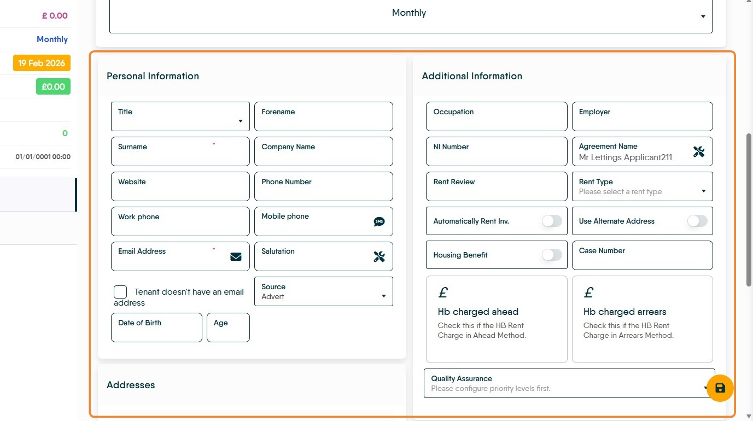Click the 19 Feb 2026 date badge
The width and height of the screenshot is (753, 421).
point(42,63)
